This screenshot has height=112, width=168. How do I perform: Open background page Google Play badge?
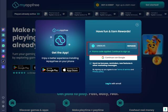21,68
